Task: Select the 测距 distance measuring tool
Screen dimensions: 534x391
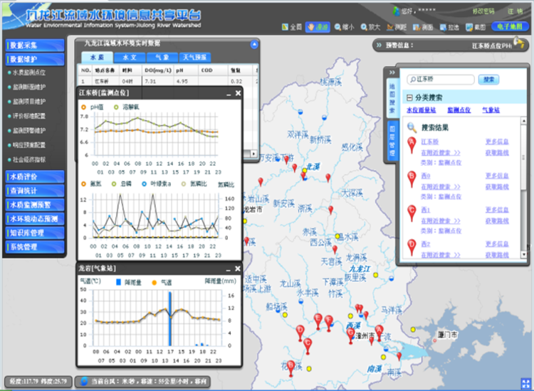Action: (x=396, y=27)
